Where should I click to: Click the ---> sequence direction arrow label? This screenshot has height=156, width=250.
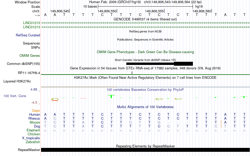pyautogui.click(x=37, y=15)
